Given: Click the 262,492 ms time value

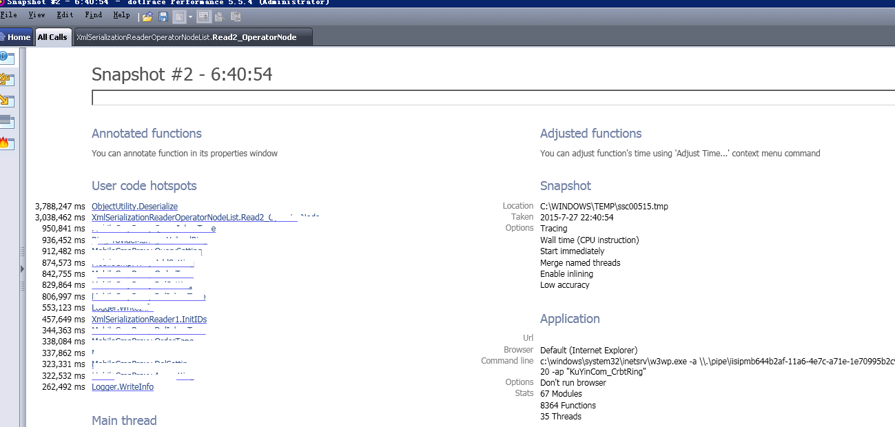Looking at the screenshot, I should pyautogui.click(x=65, y=387).
